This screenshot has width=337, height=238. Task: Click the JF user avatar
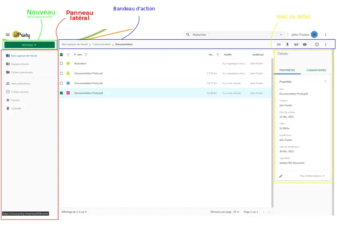pos(314,35)
